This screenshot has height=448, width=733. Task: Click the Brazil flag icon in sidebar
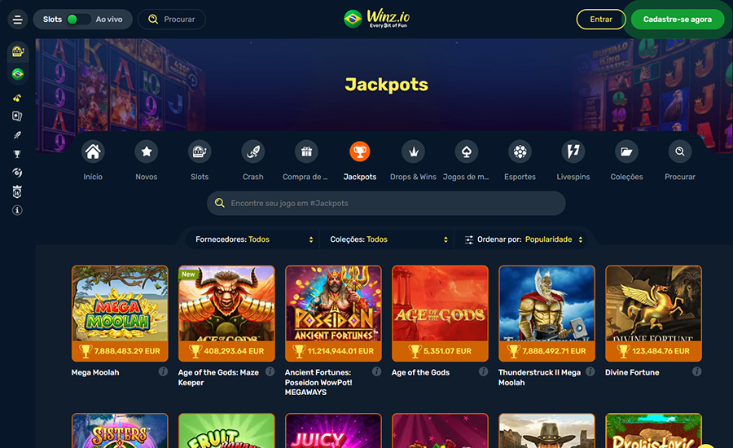click(18, 74)
